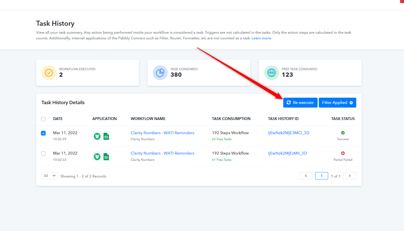The image size is (404, 231).
Task: Clear filter via the x icon on Filter Applied
Action: 351,103
